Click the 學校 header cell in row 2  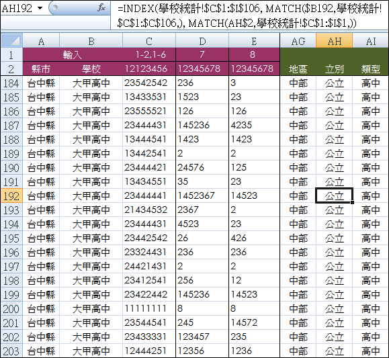tap(91, 69)
